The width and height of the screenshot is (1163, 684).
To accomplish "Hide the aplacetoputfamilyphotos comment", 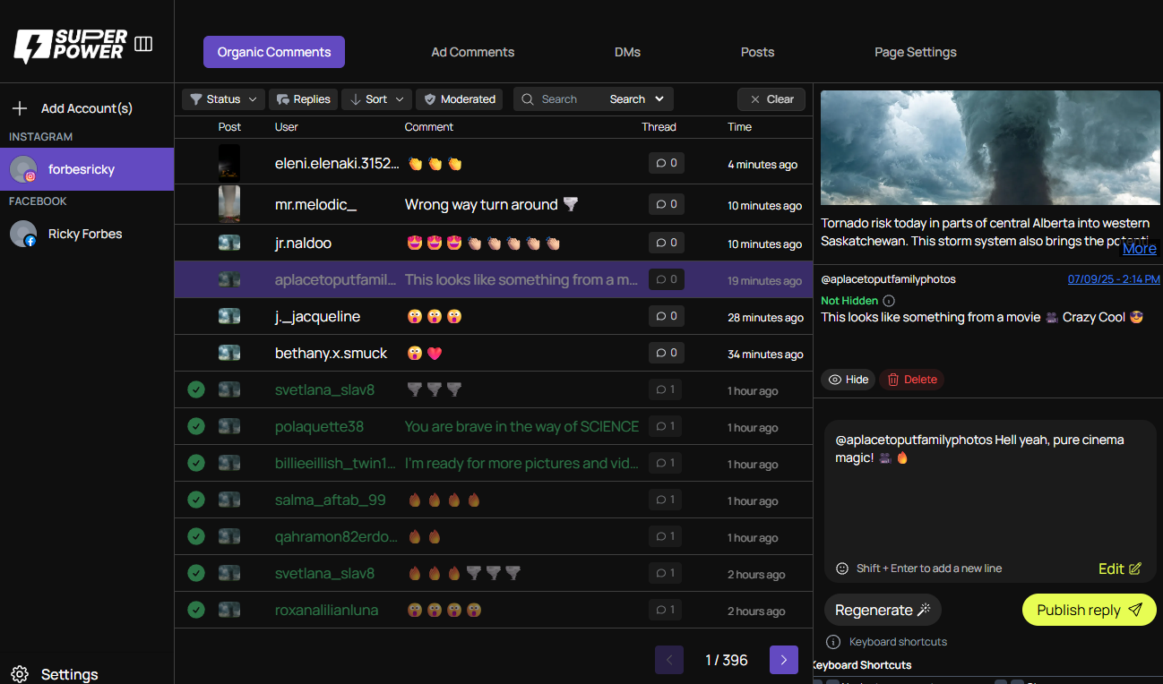I will 849,380.
